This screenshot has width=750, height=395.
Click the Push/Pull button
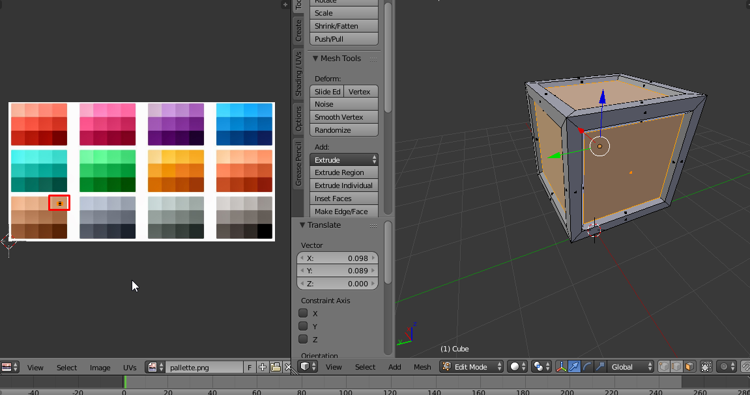(344, 38)
